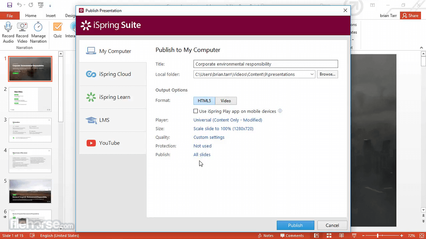
Task: Collapse the ribbon with the chevron arrow
Action: pos(422,48)
